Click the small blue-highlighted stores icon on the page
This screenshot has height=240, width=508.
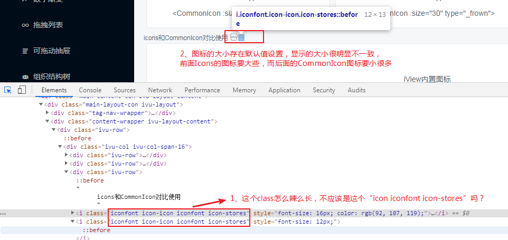[241, 38]
